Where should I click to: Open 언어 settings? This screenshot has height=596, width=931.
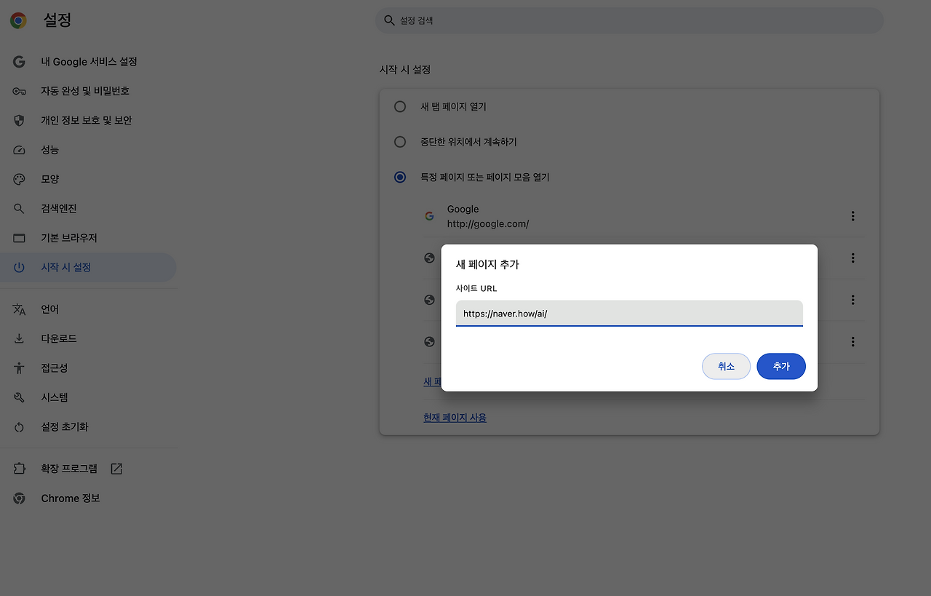88,309
